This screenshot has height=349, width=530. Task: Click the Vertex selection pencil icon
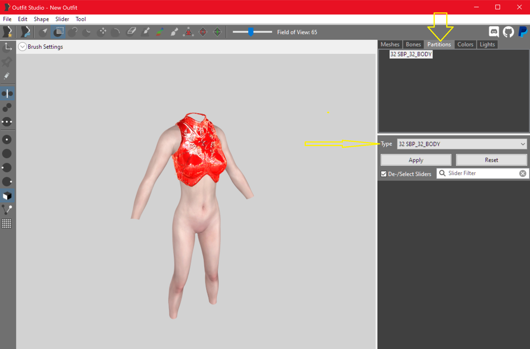(x=7, y=76)
